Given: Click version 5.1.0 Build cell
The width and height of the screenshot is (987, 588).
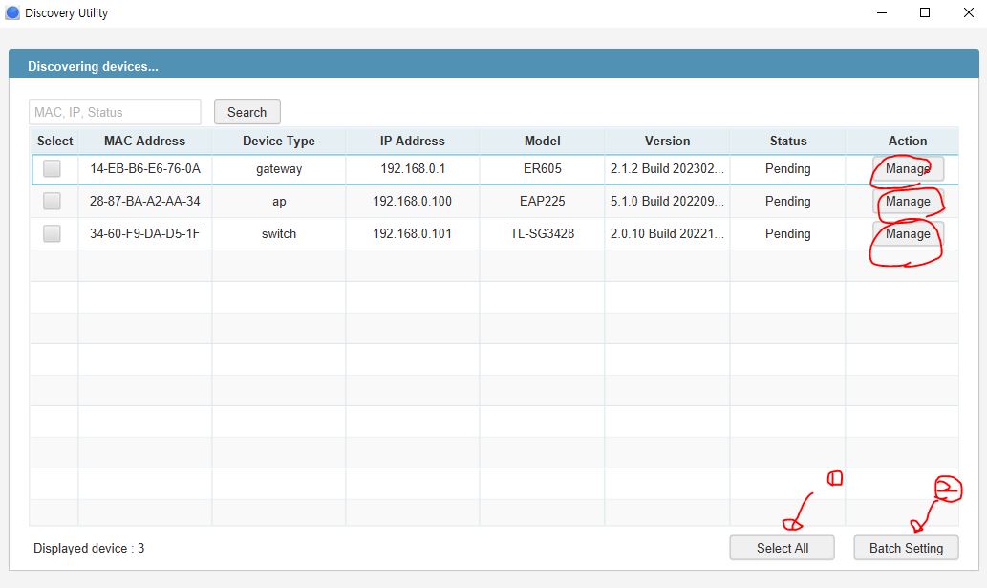Looking at the screenshot, I should pos(667,202).
